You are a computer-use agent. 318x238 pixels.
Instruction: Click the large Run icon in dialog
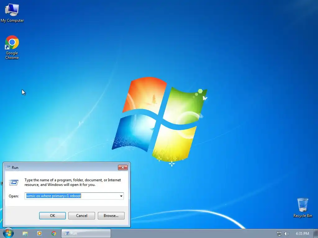pos(14,183)
